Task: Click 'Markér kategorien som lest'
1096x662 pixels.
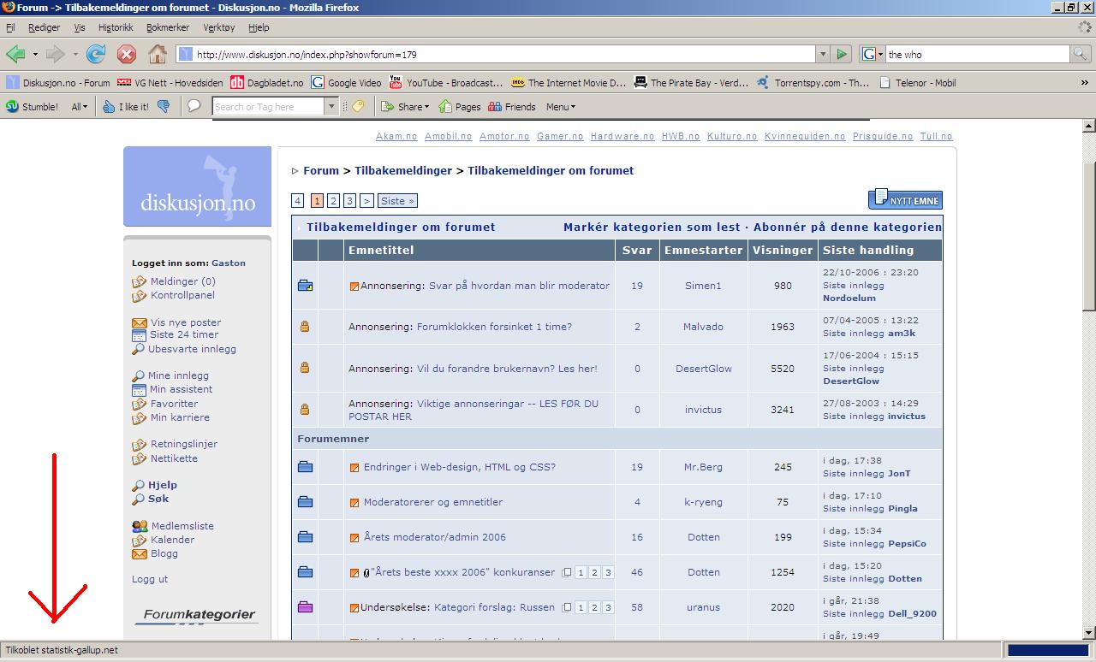Action: (652, 227)
